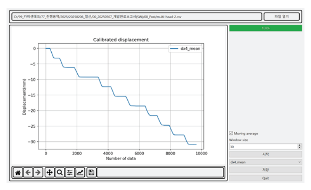
Task: Activate the Zoom magnifier tool
Action: (60, 173)
